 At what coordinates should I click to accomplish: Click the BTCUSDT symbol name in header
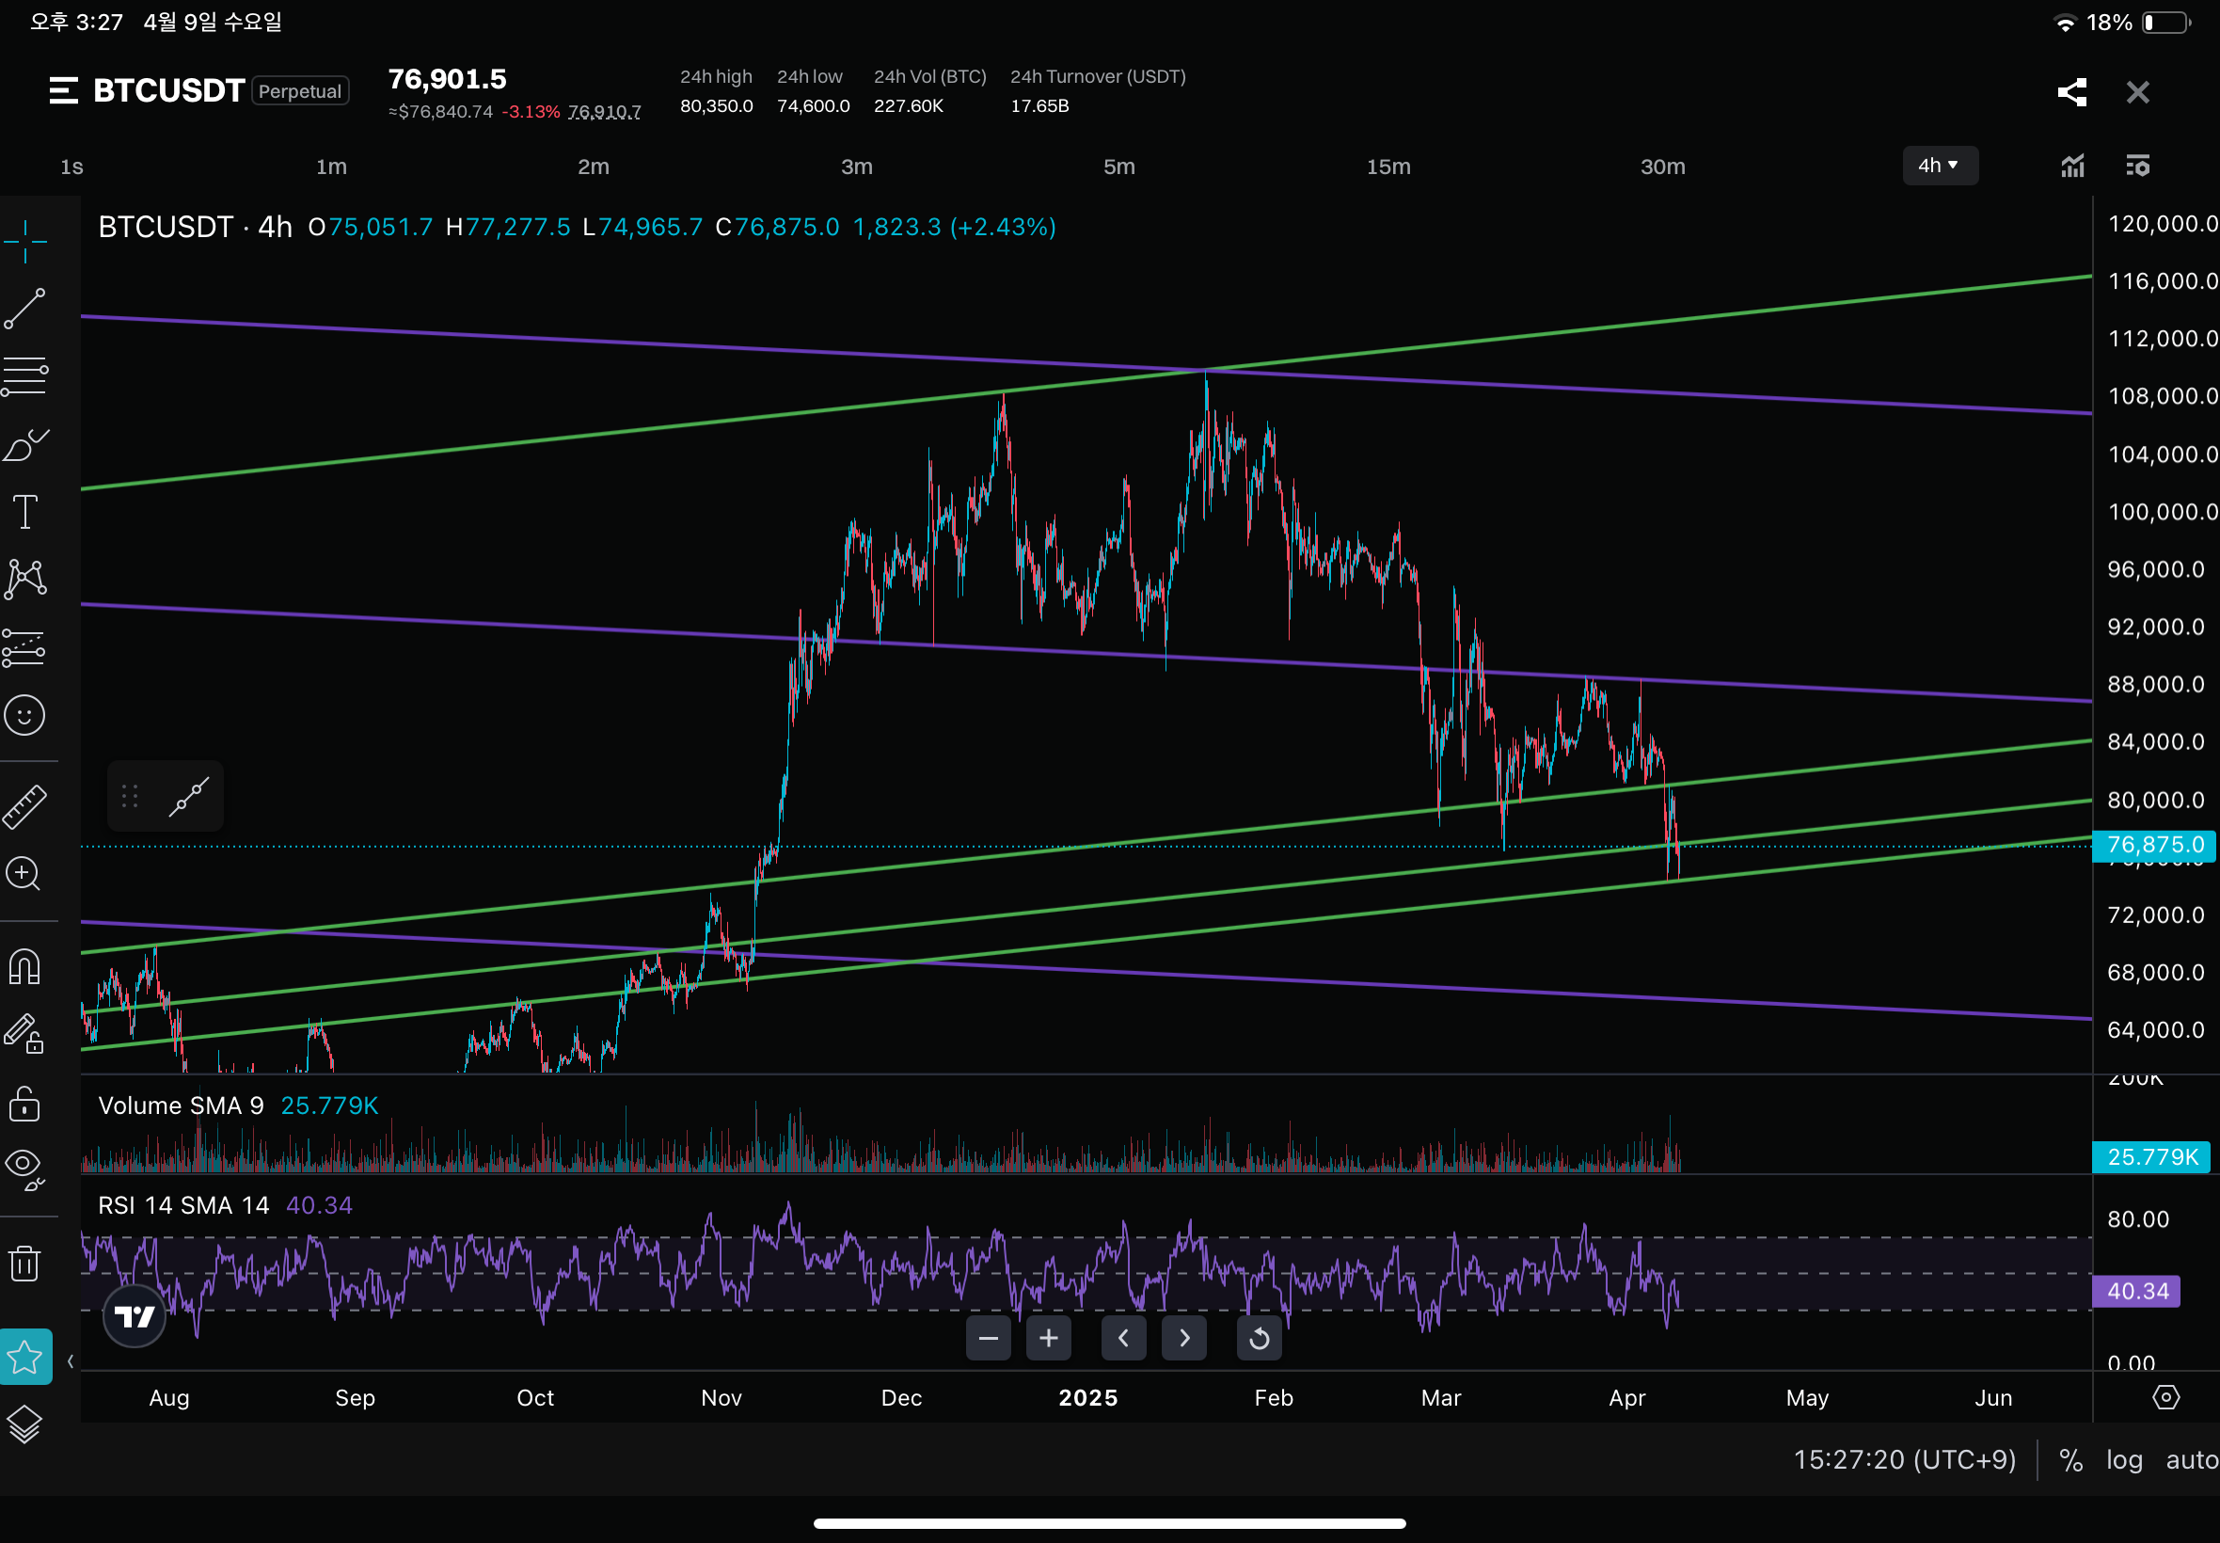point(168,91)
